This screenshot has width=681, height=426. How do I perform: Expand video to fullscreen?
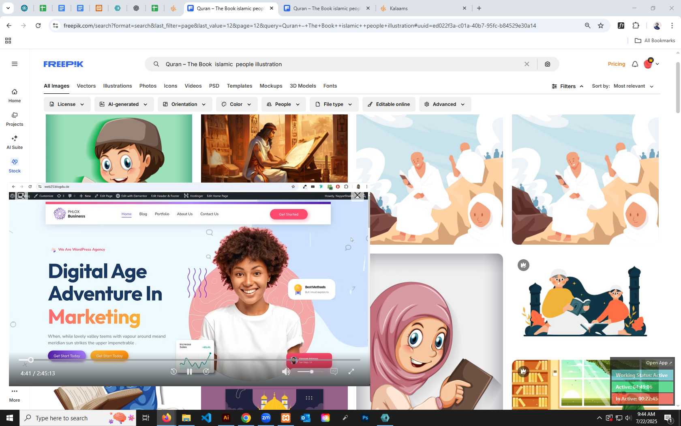click(x=351, y=372)
